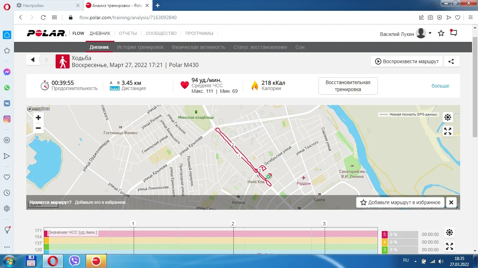Image resolution: width=478 pixels, height=268 pixels.
Task: Open heart rate chart settings gear
Action: point(450,232)
